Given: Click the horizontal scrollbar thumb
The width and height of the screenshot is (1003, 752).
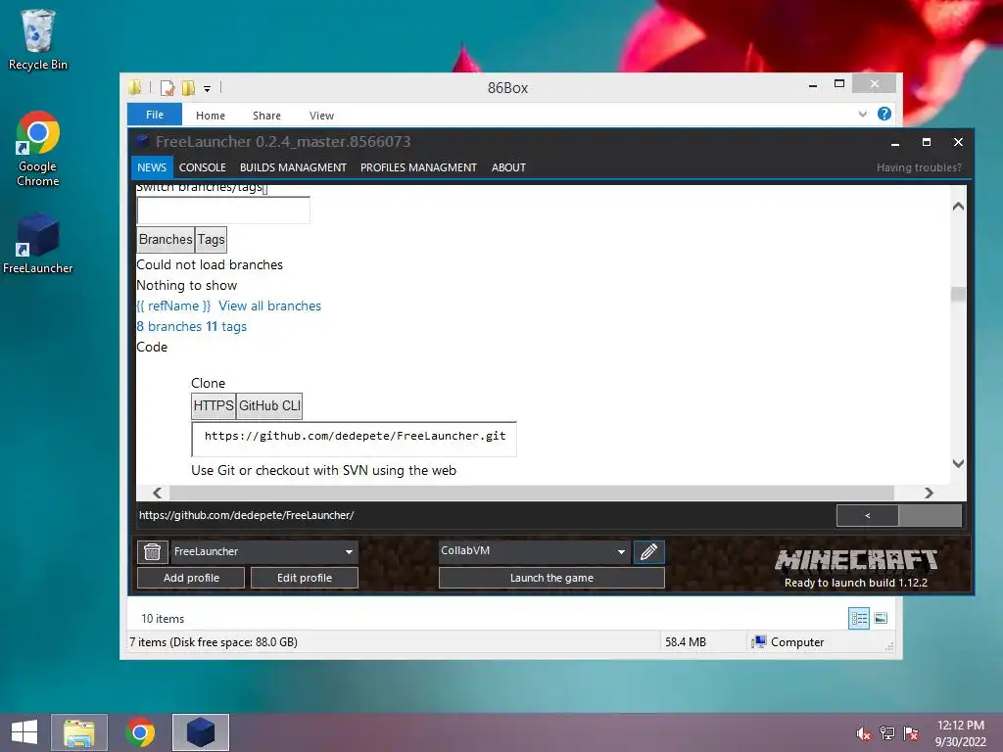Looking at the screenshot, I should pyautogui.click(x=532, y=493).
